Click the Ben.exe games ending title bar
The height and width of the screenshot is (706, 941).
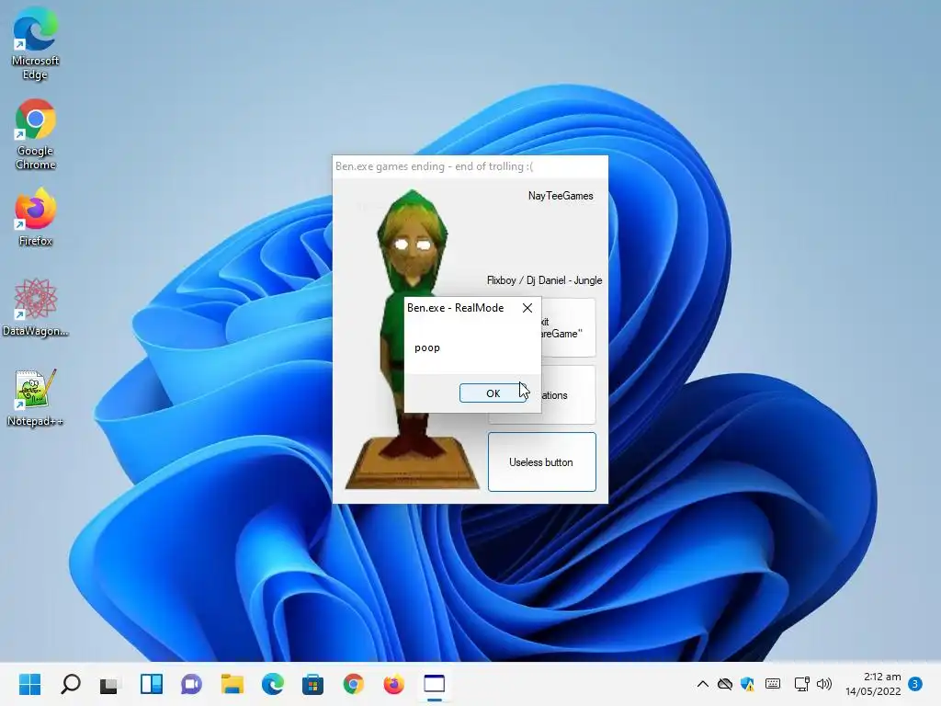[470, 166]
